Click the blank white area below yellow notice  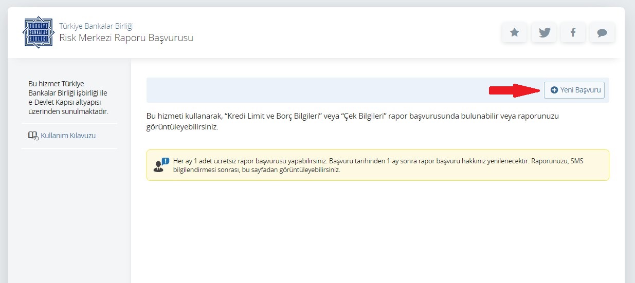click(x=375, y=231)
